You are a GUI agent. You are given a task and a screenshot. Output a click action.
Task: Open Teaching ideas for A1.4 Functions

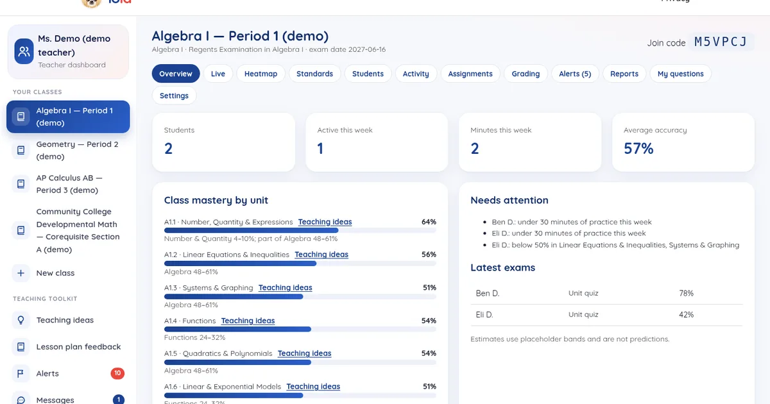(248, 321)
